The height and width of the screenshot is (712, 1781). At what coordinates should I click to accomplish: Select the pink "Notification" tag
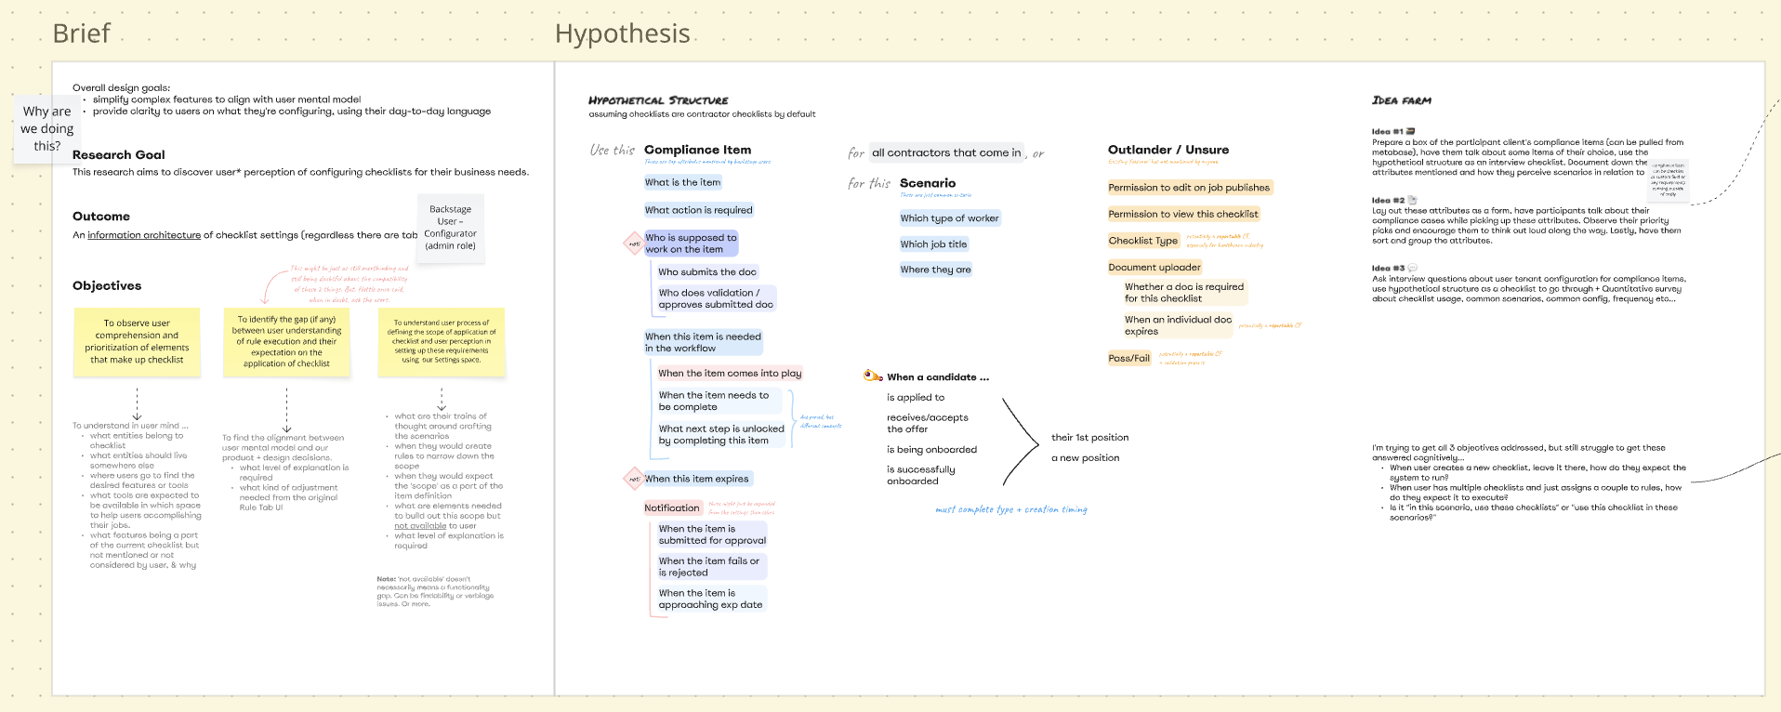[x=671, y=508]
